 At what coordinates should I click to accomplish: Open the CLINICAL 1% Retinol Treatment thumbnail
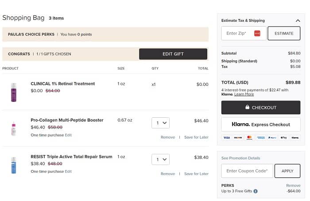tap(14, 92)
